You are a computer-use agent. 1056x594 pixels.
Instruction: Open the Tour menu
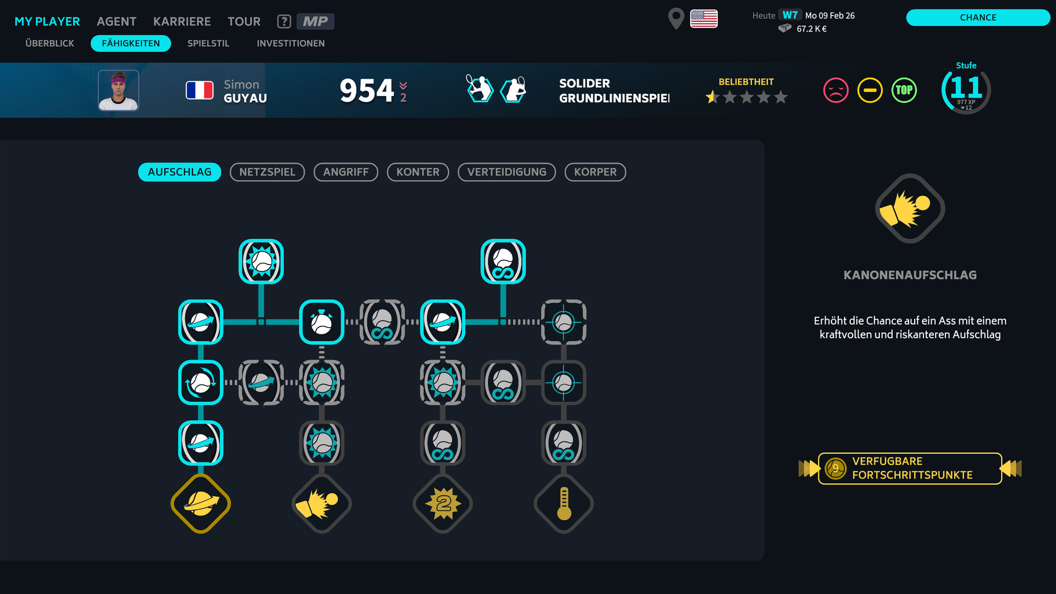[x=244, y=21]
